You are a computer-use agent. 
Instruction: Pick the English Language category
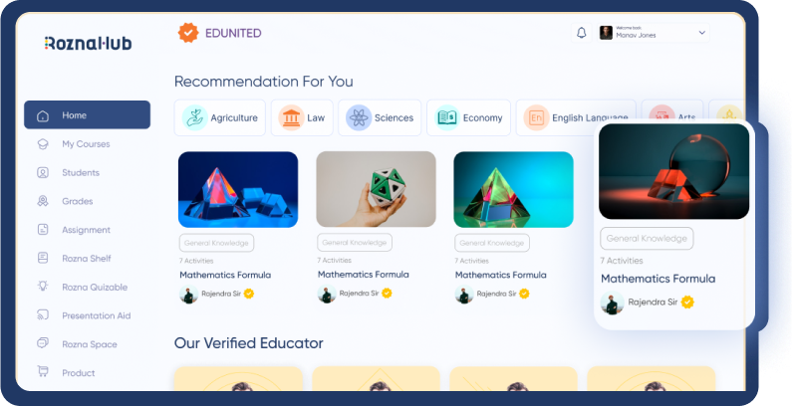click(576, 117)
